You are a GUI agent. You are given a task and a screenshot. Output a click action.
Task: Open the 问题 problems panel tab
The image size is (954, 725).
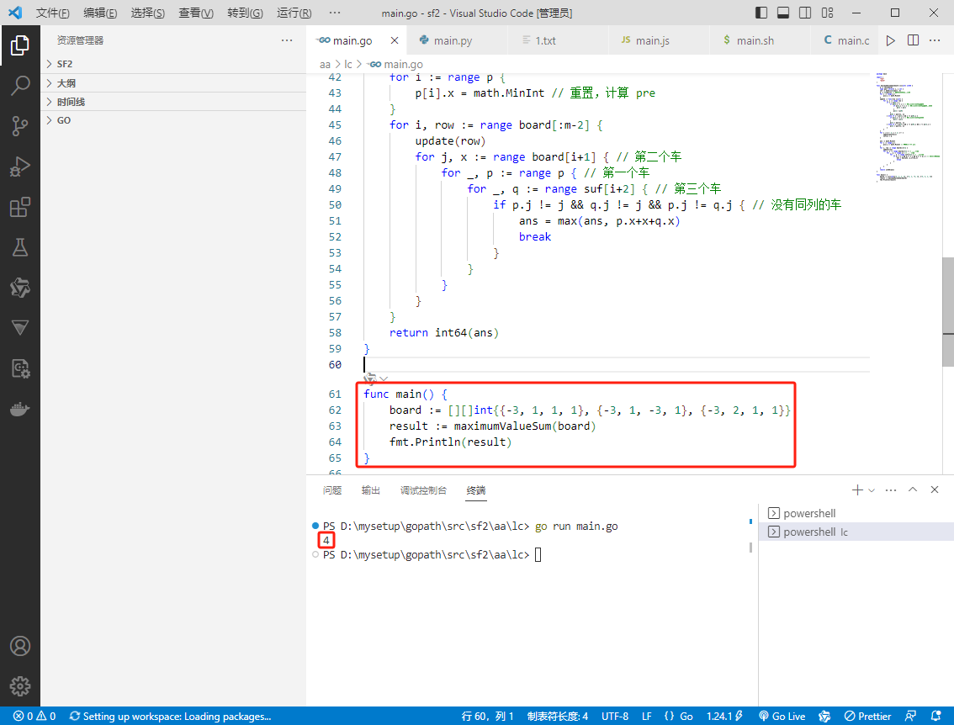332,490
